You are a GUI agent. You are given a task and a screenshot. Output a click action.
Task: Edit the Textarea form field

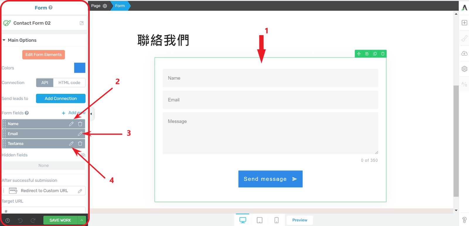71,144
